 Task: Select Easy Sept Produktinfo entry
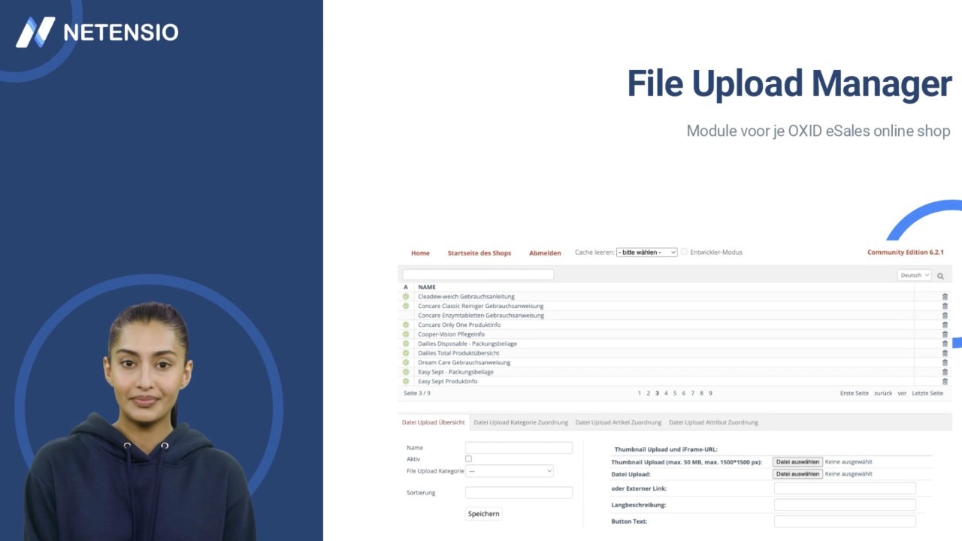click(448, 381)
